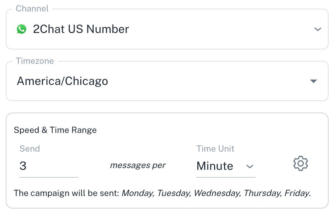Click America/Chicago to change timezone
The width and height of the screenshot is (334, 215).
(x=62, y=81)
